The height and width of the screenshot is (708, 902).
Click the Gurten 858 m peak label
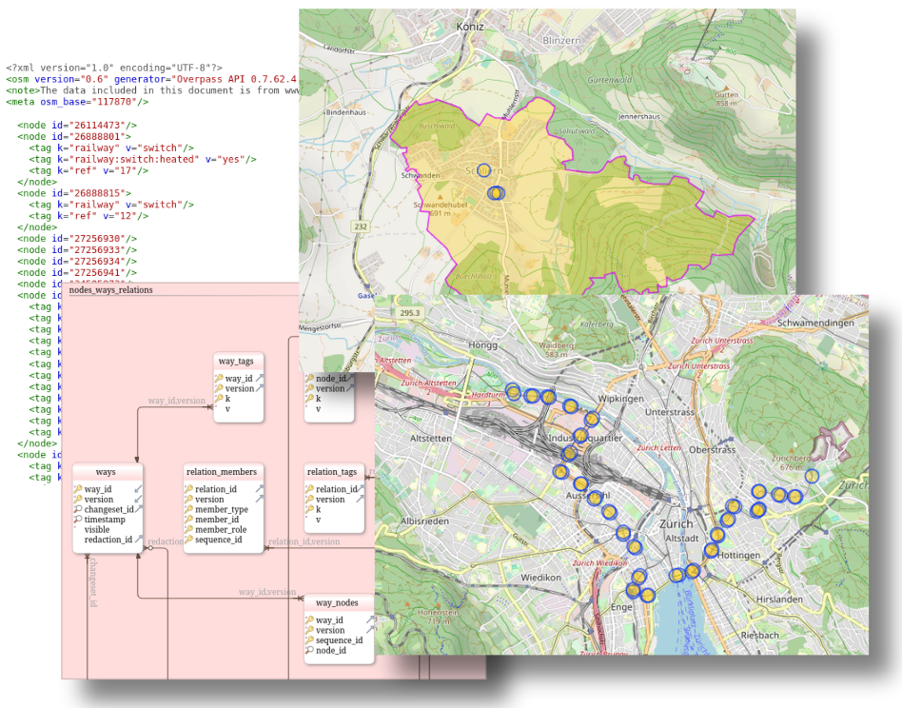click(x=727, y=99)
